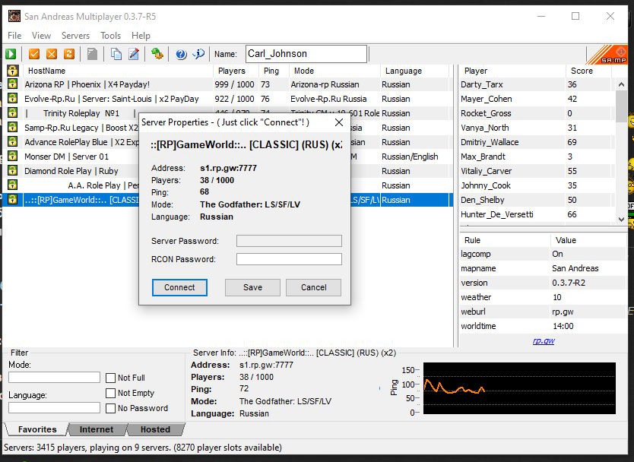Switch to the Hosted tab
This screenshot has height=462, width=634.
click(x=155, y=429)
